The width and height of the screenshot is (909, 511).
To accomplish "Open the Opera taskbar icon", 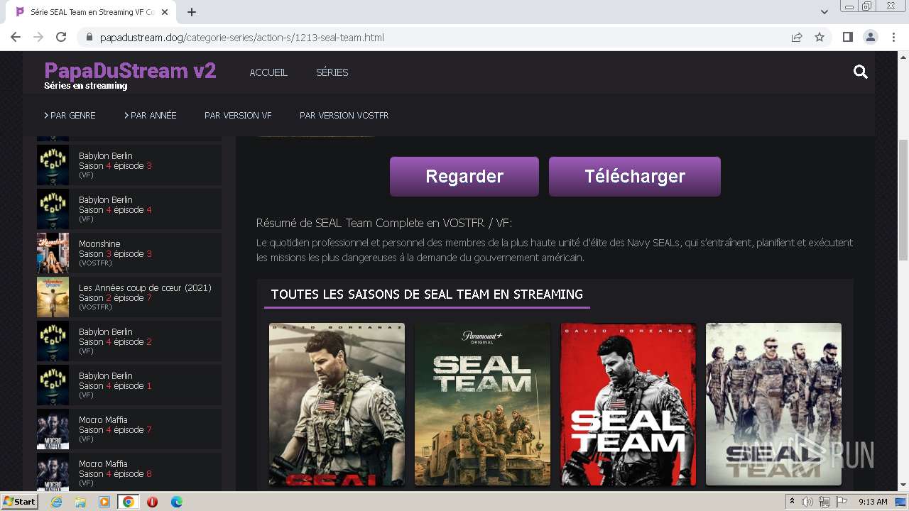I will tap(152, 502).
